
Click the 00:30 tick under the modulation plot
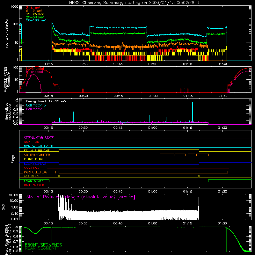(x=83, y=128)
